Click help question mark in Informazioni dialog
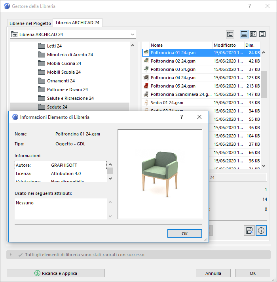Viewport: 277px width, 282px height. (182, 117)
